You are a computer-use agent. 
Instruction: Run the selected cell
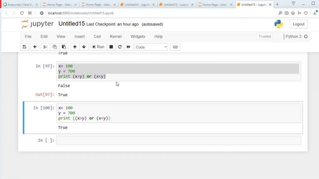click(98, 47)
